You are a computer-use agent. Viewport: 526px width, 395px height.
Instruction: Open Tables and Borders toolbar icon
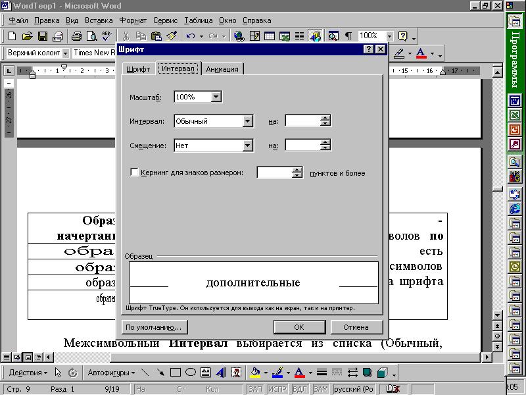[x=254, y=36]
